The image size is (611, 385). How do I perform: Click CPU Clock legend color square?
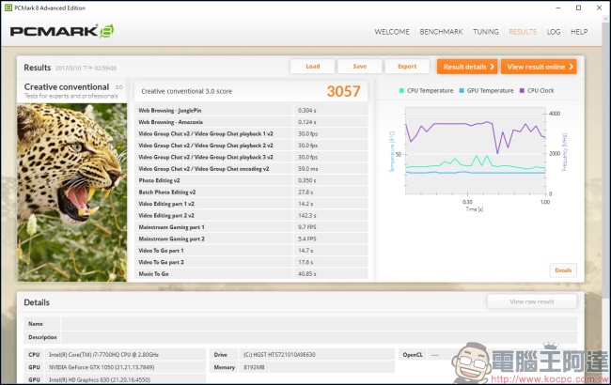coord(522,91)
